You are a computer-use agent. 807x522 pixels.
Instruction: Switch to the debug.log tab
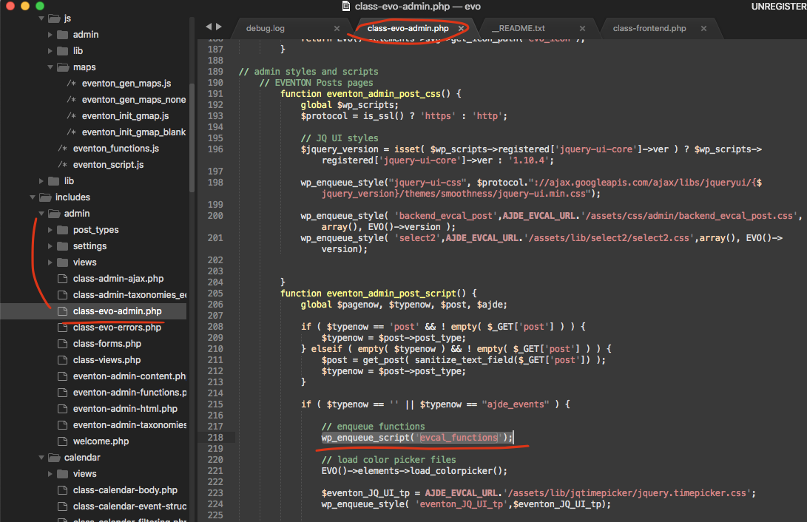[x=265, y=29]
